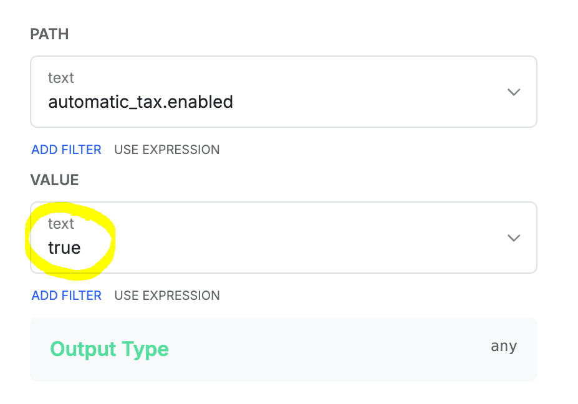Choose USE EXPRESSION under the PATH field
Screen dimensions: 578x404
pos(166,150)
